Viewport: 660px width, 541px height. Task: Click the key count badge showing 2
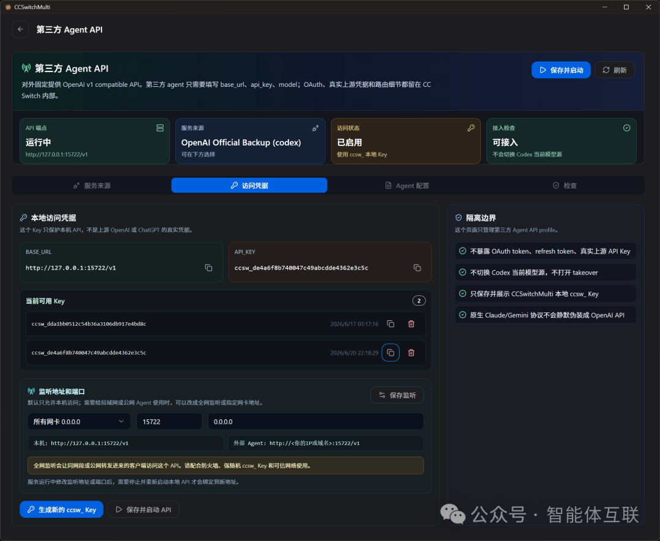click(x=419, y=301)
